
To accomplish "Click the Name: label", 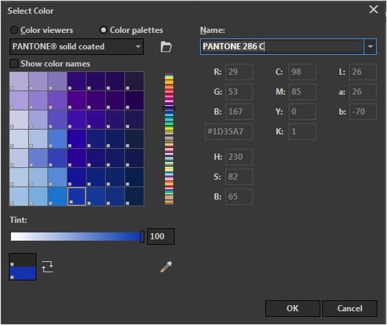I will [212, 30].
